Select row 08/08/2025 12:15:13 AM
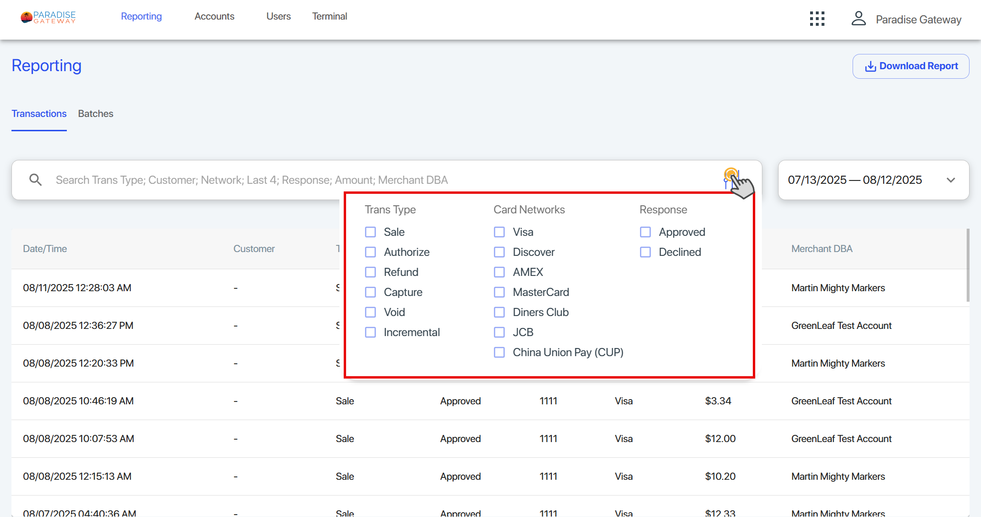The image size is (981, 517). [x=490, y=476]
